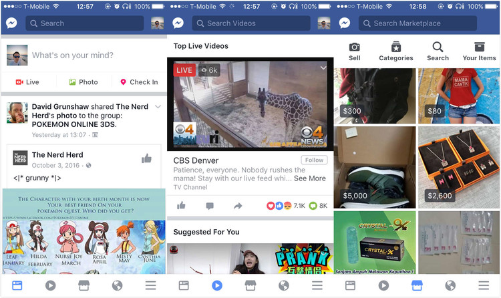This screenshot has height=298, width=501.
Task: Open The Nerd Herd page avatar
Action: pos(21,158)
